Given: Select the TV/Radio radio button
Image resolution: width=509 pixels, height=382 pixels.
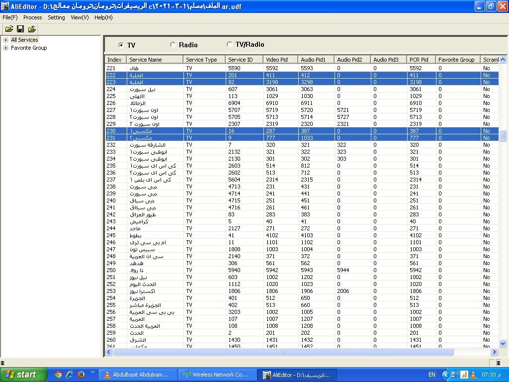Looking at the screenshot, I should (229, 44).
